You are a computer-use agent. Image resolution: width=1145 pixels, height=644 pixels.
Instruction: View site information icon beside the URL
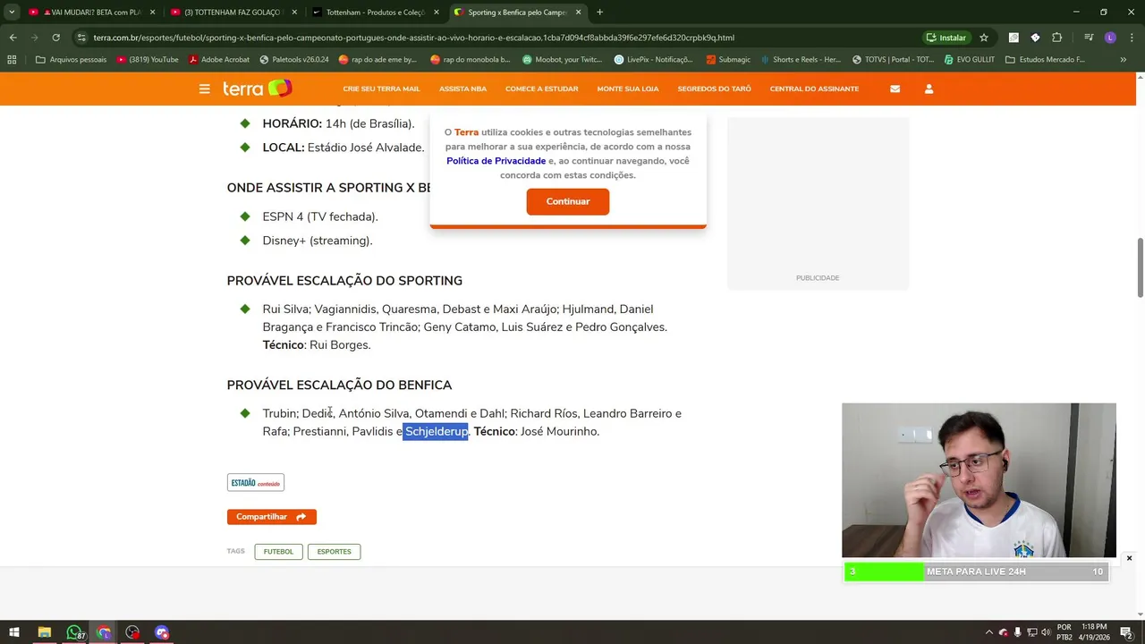(x=81, y=38)
